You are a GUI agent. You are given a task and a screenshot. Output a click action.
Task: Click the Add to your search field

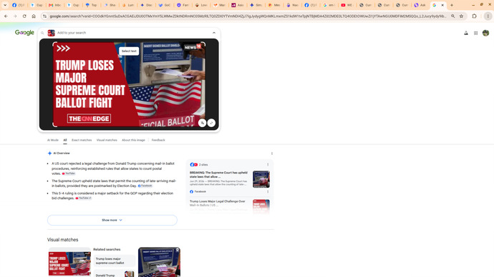click(132, 33)
